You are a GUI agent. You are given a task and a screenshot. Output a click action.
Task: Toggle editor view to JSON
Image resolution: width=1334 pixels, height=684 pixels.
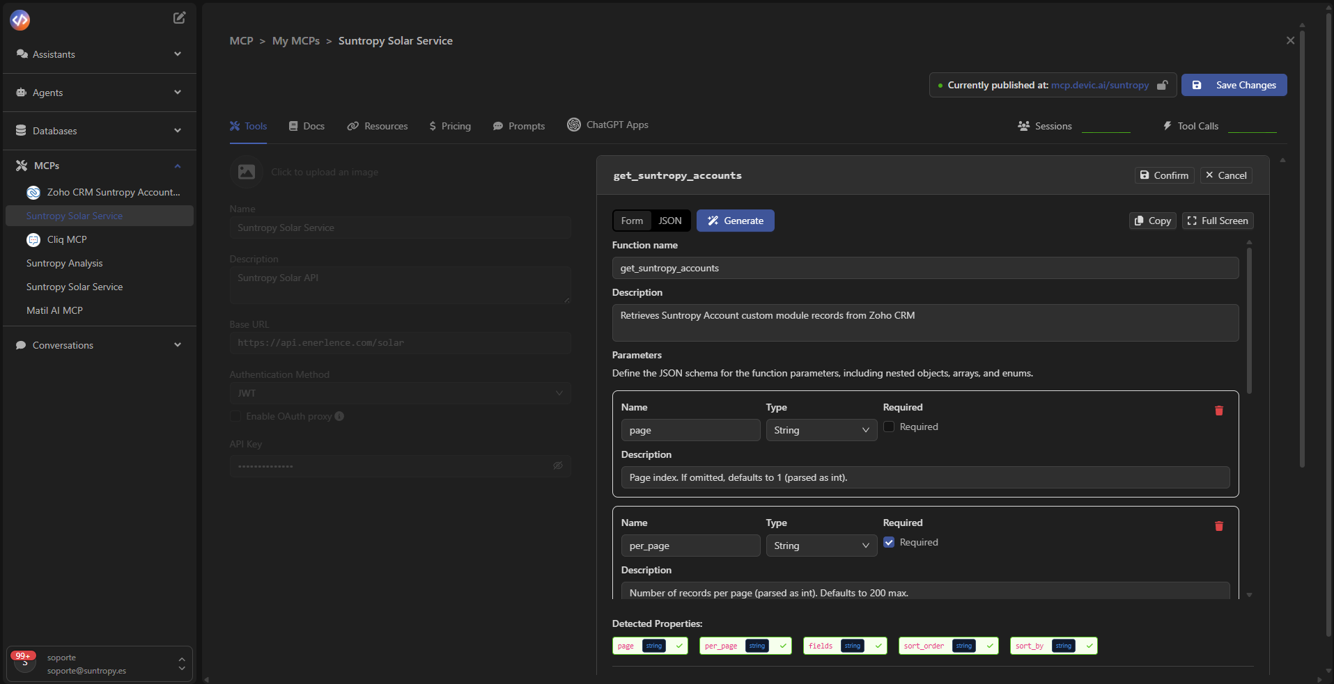670,221
